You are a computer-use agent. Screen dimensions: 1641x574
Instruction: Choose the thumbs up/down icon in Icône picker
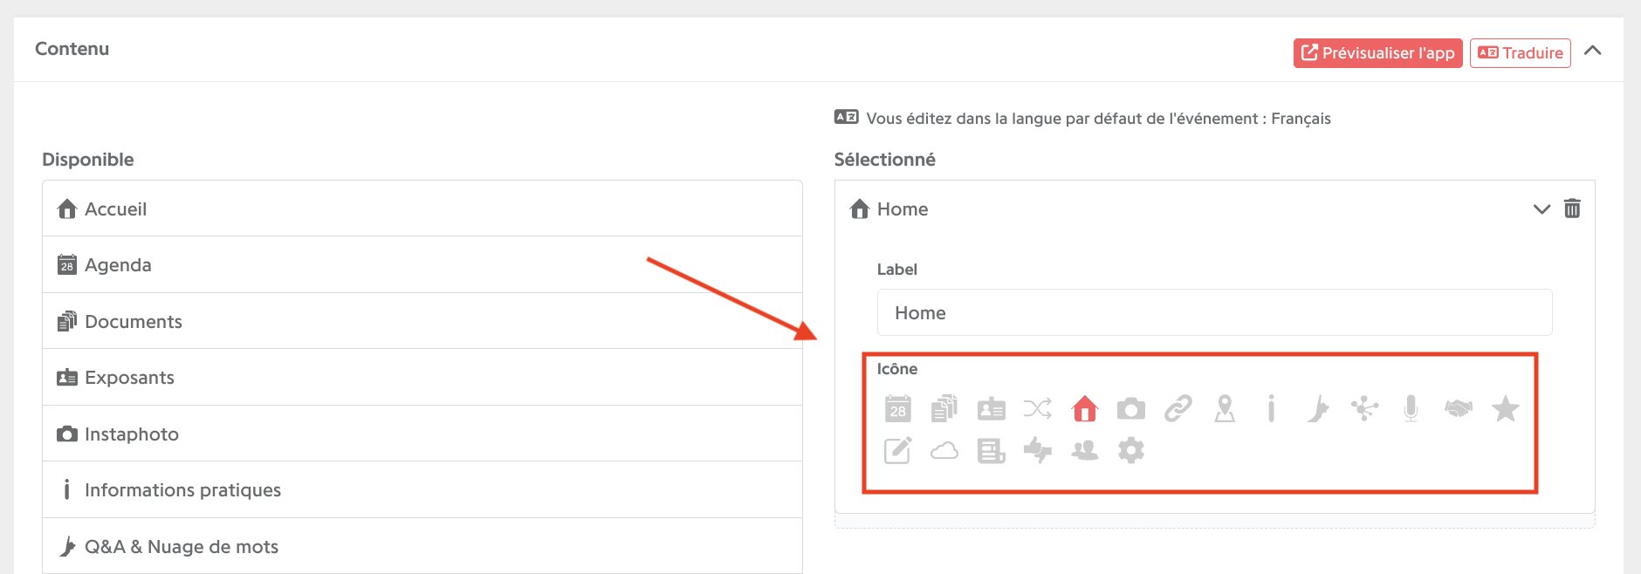[x=1038, y=450]
